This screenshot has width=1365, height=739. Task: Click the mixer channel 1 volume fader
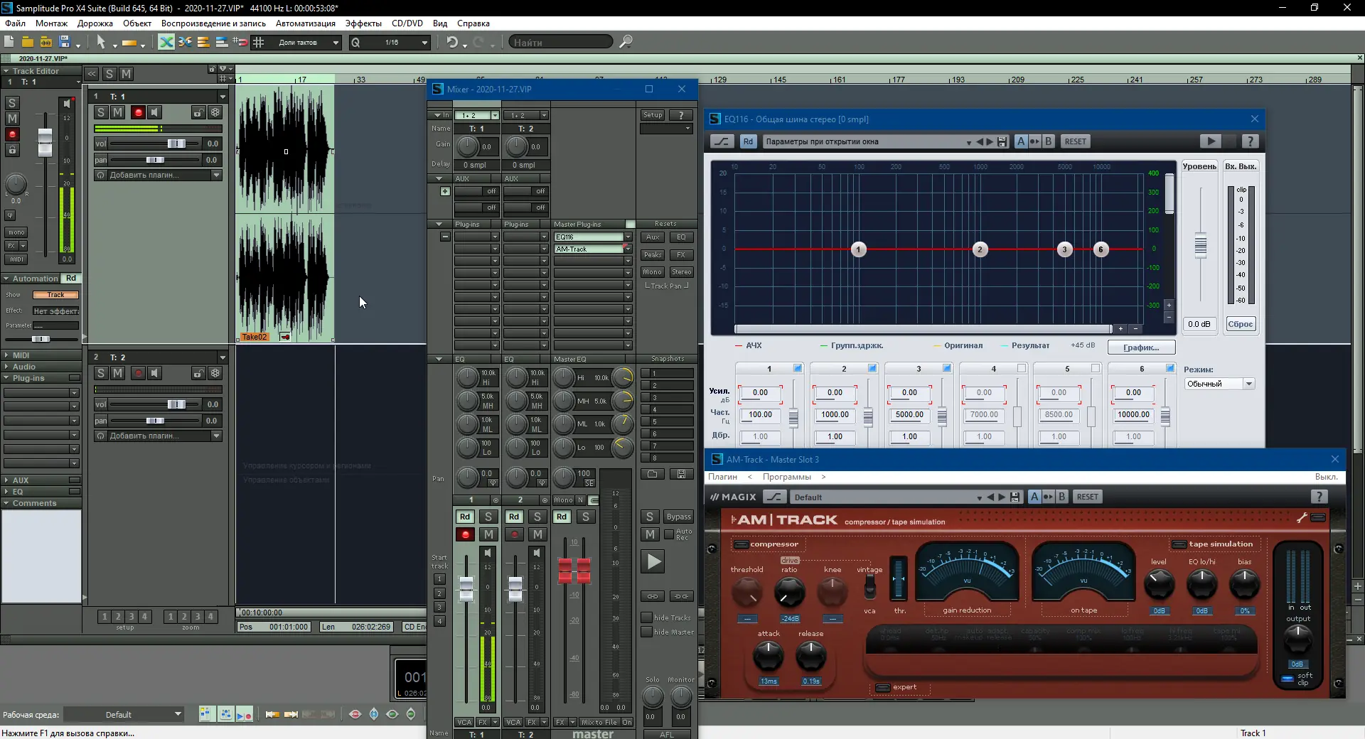coord(466,588)
